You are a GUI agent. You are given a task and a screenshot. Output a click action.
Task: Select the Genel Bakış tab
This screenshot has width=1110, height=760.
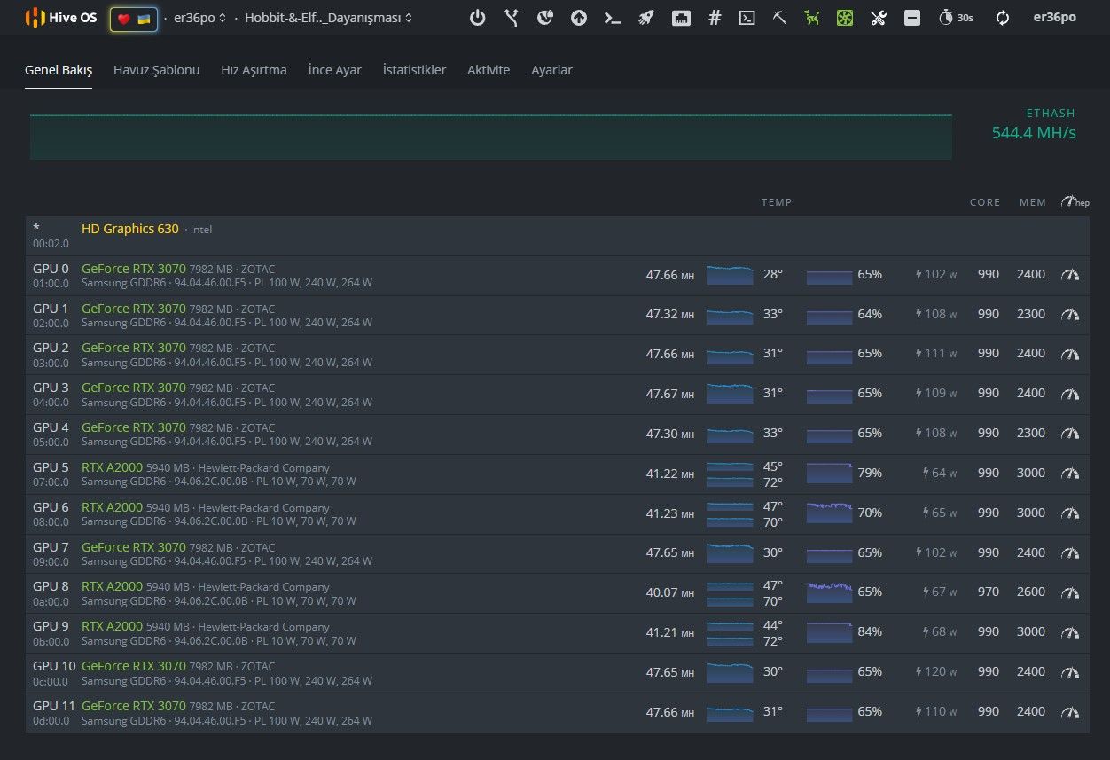click(59, 70)
